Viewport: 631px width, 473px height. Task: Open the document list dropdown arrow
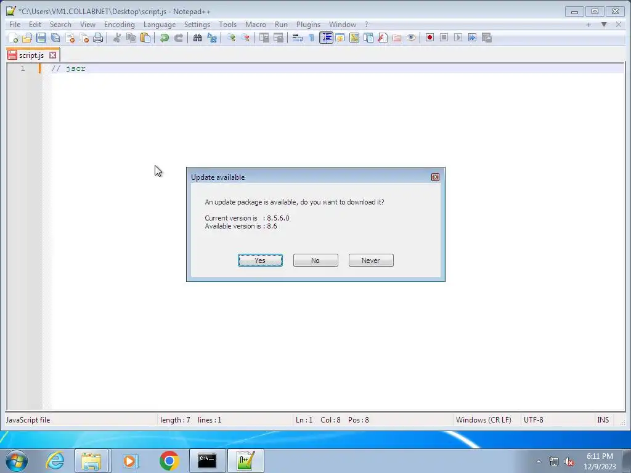604,25
